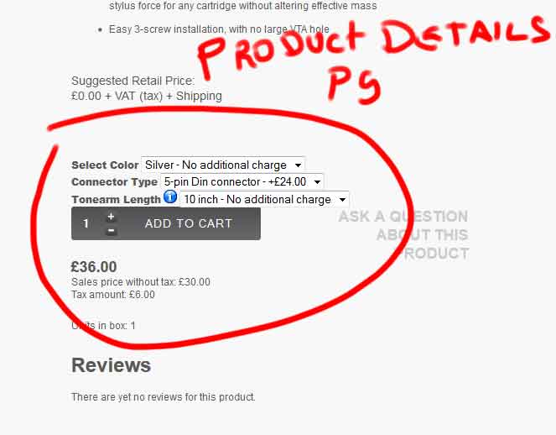The width and height of the screenshot is (556, 435).
Task: Click the Tax amount £6.00 line
Action: (x=113, y=295)
